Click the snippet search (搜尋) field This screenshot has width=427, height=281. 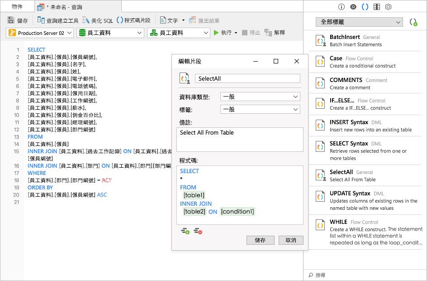[365, 275]
